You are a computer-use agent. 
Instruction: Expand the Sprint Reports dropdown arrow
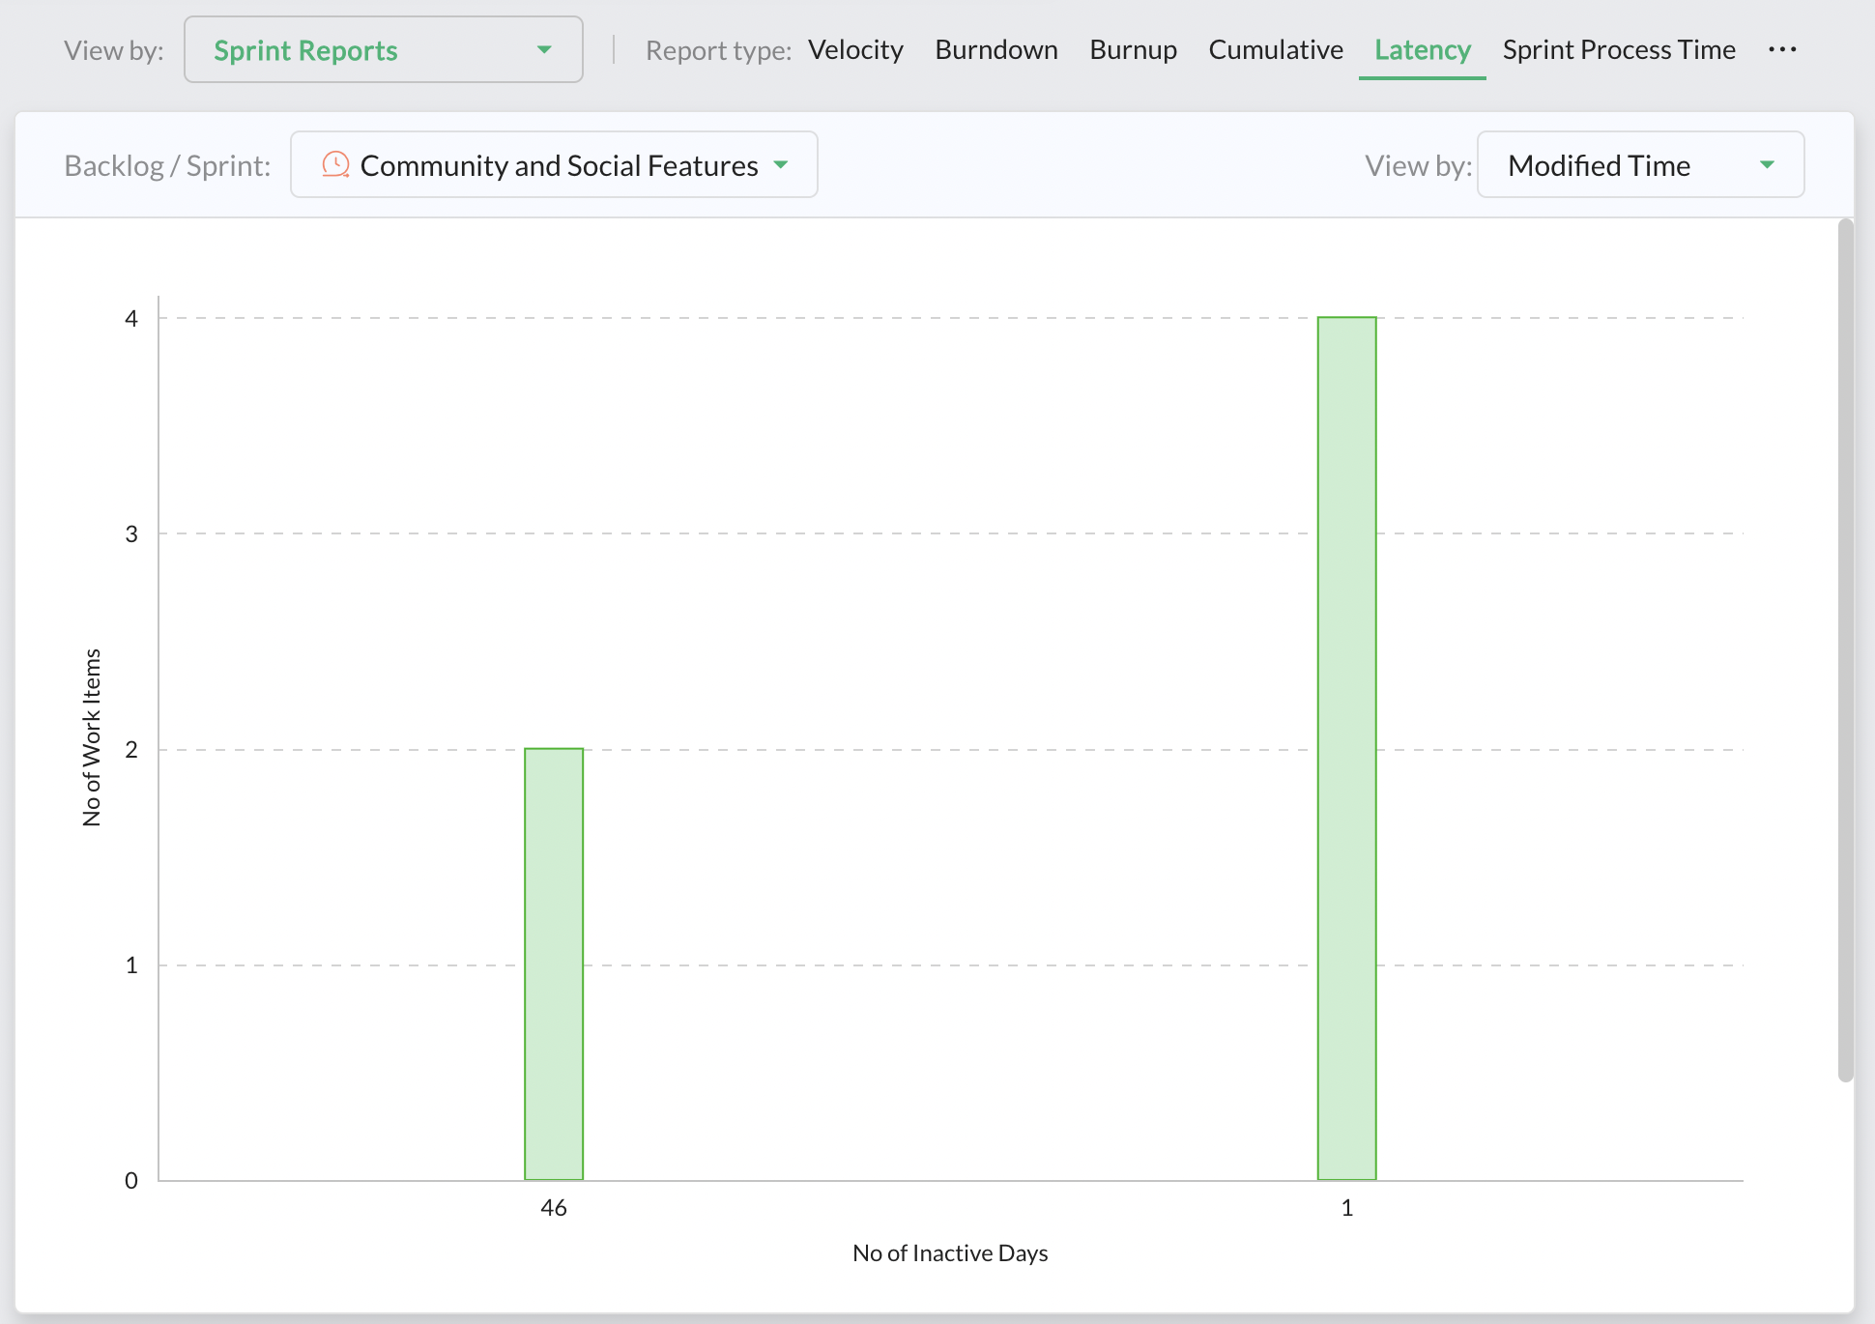point(544,50)
